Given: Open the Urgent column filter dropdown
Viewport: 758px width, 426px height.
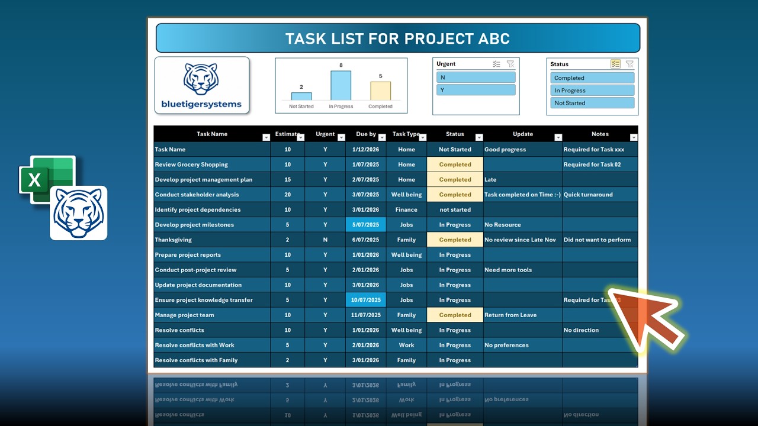Looking at the screenshot, I should pos(341,137).
